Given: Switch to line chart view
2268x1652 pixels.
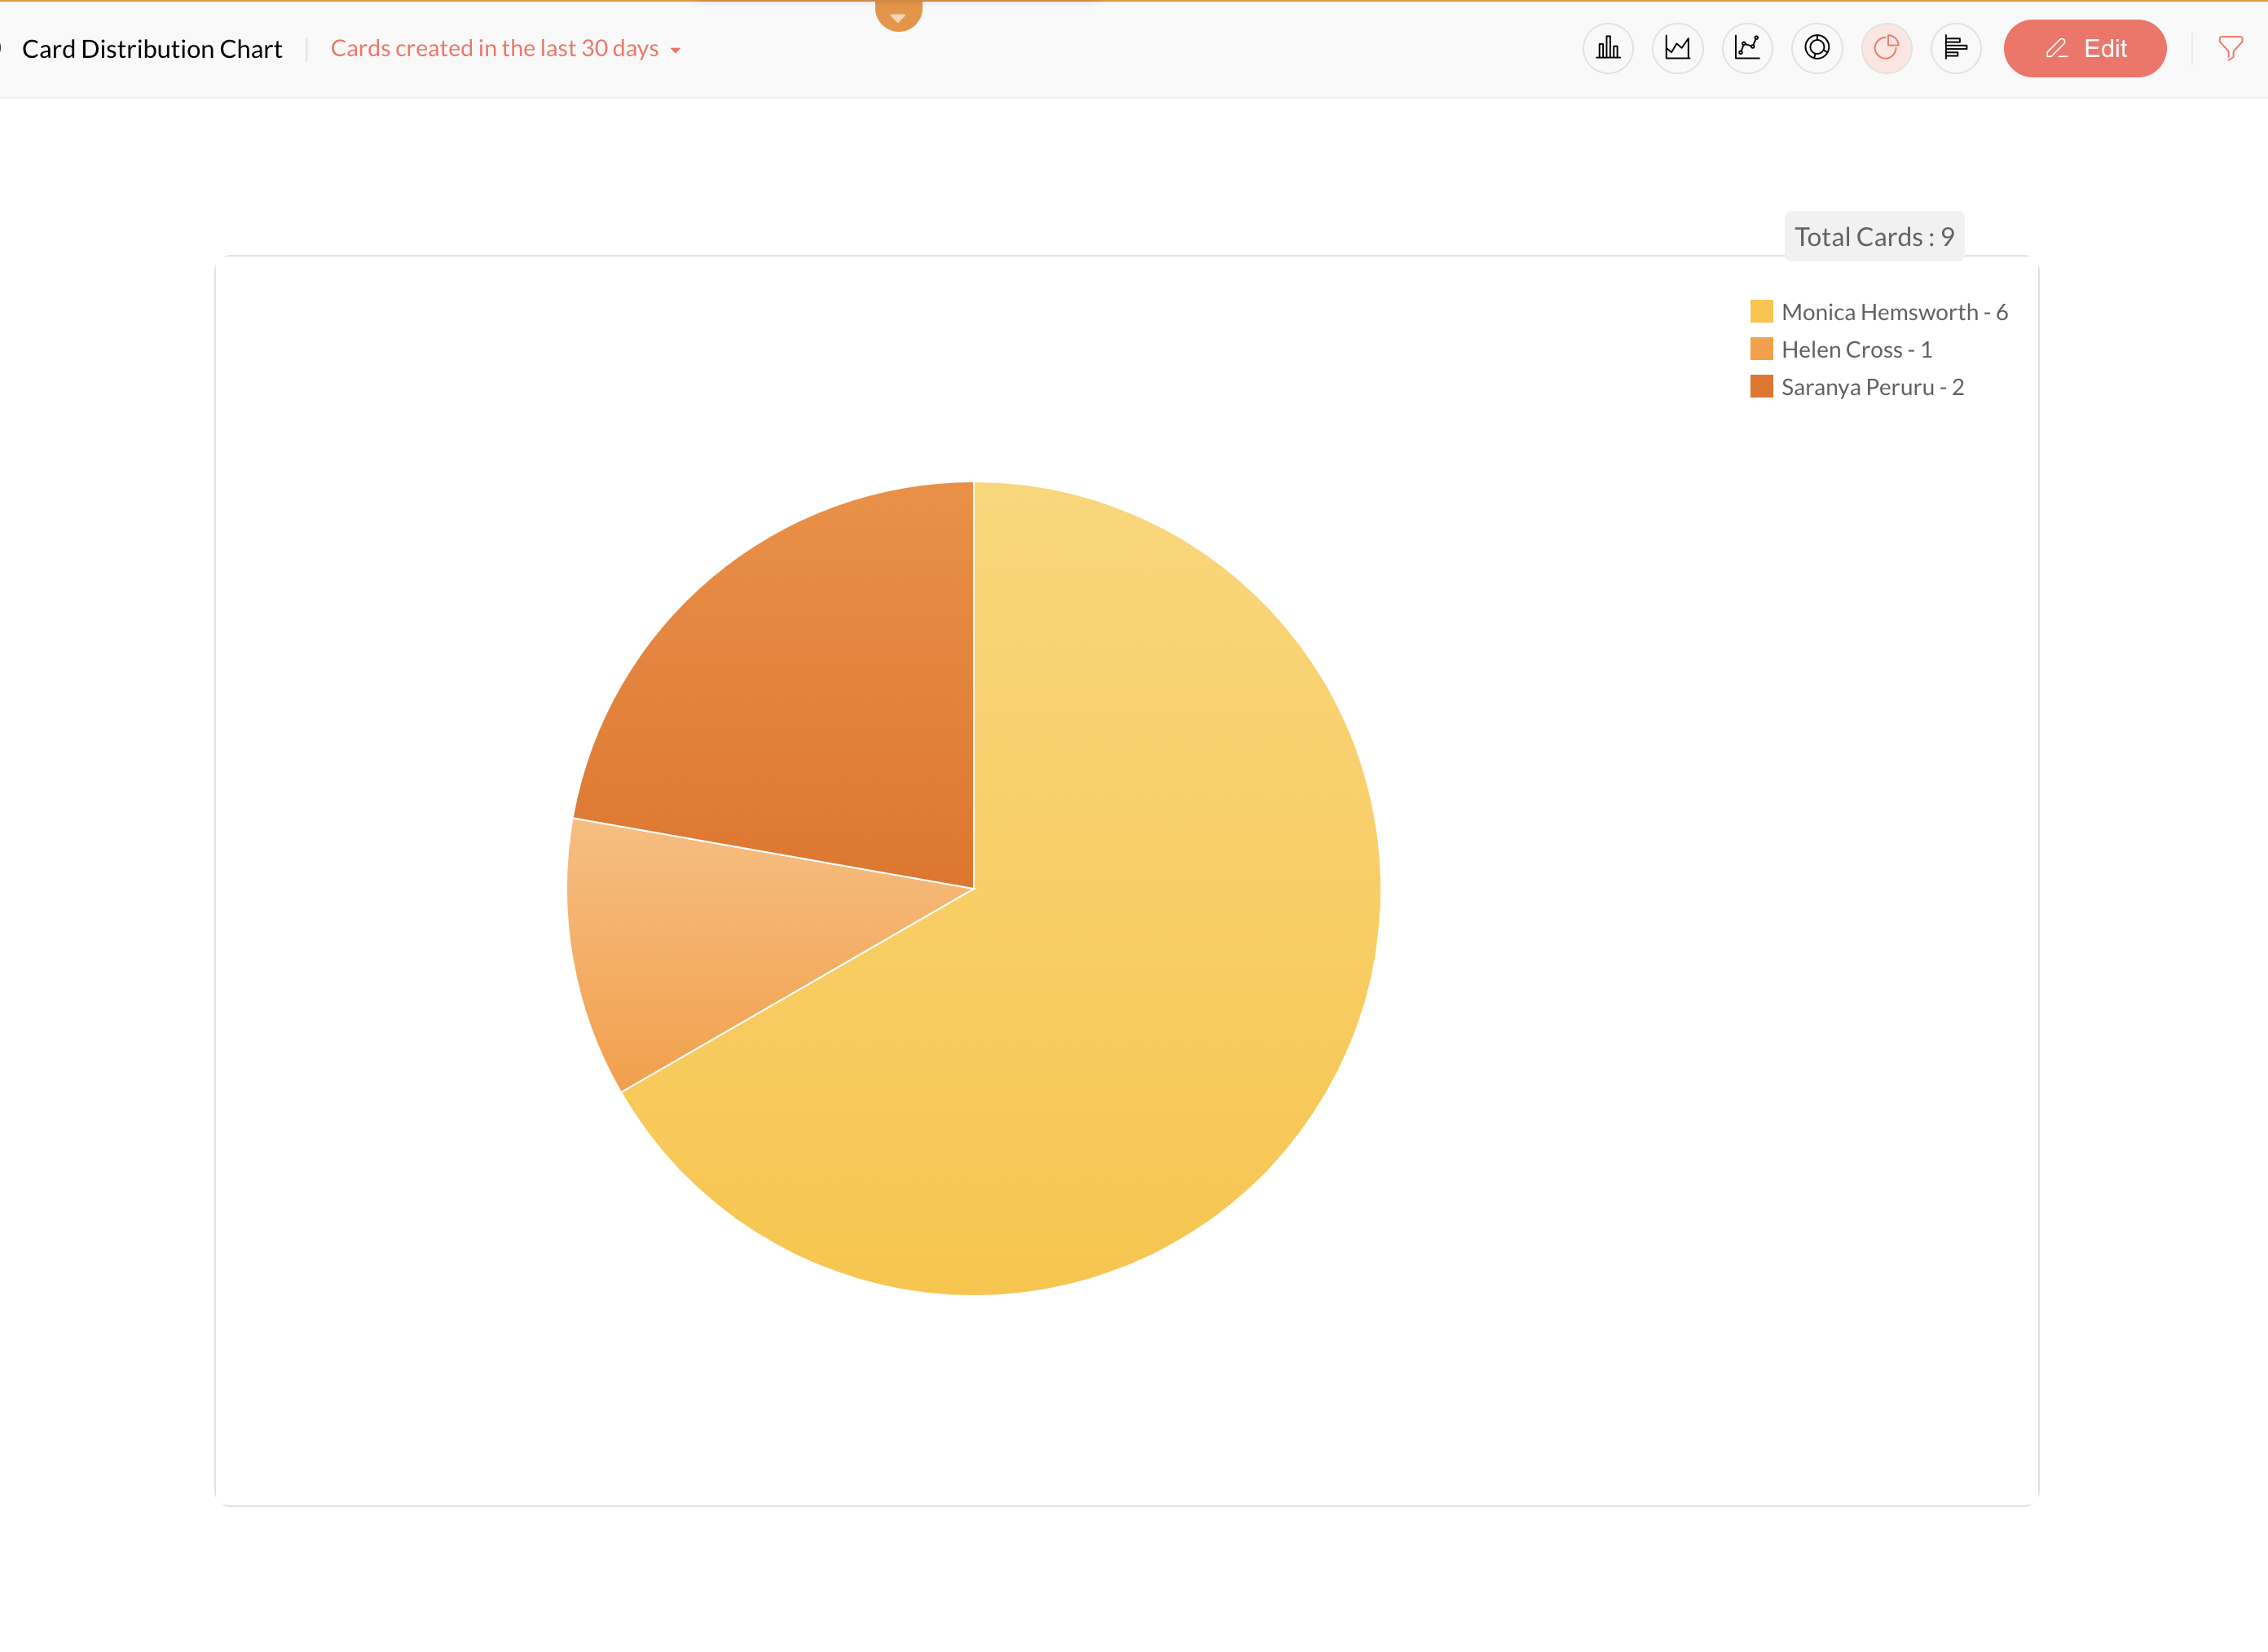Looking at the screenshot, I should point(1746,48).
